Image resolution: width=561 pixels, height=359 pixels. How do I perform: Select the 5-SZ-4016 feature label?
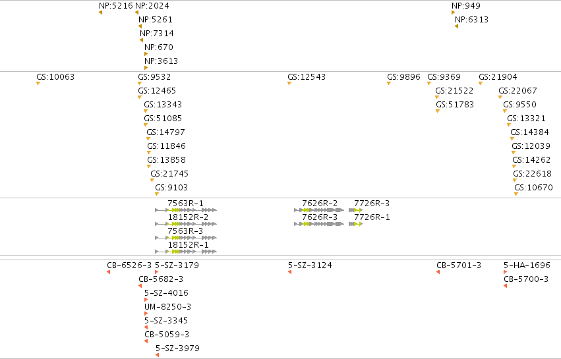166,293
